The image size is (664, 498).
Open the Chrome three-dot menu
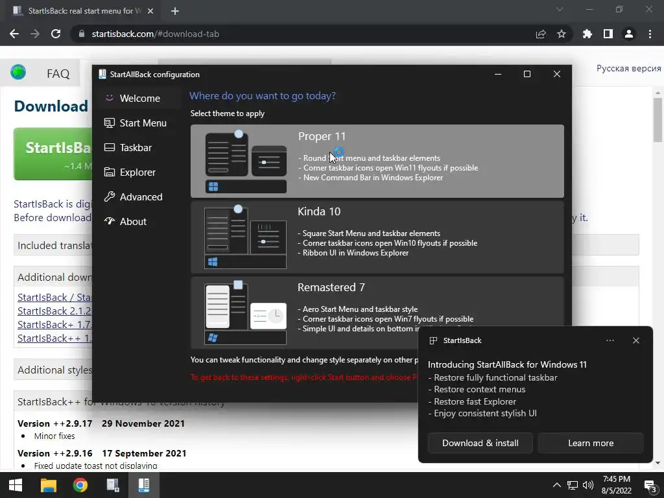[x=650, y=34]
